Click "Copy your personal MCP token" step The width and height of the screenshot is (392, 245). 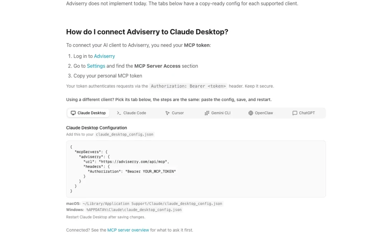tap(108, 76)
